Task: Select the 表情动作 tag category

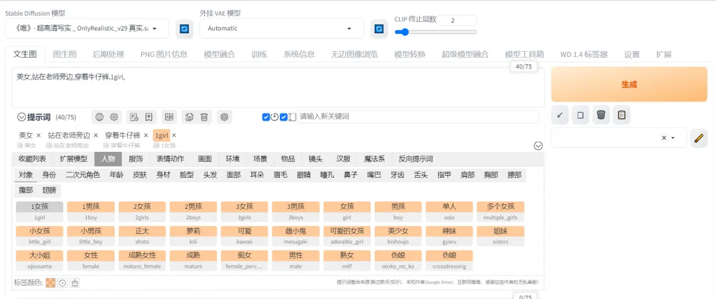Action: (170, 159)
